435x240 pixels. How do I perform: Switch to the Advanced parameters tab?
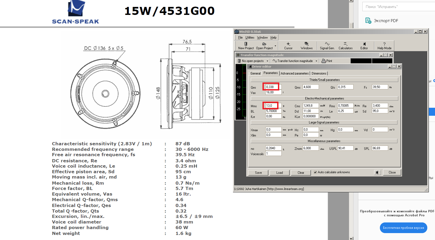click(x=294, y=73)
